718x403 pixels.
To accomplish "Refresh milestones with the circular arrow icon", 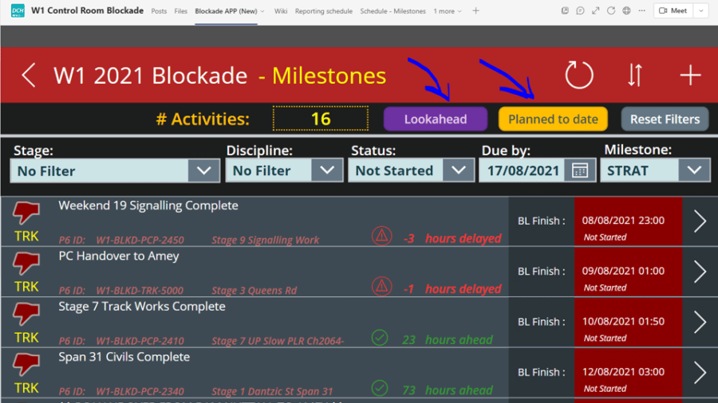I will point(579,76).
